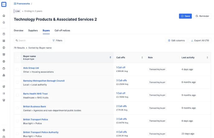Click '4 days ago' last activity cell
214x138 pixels.
coord(187,69)
